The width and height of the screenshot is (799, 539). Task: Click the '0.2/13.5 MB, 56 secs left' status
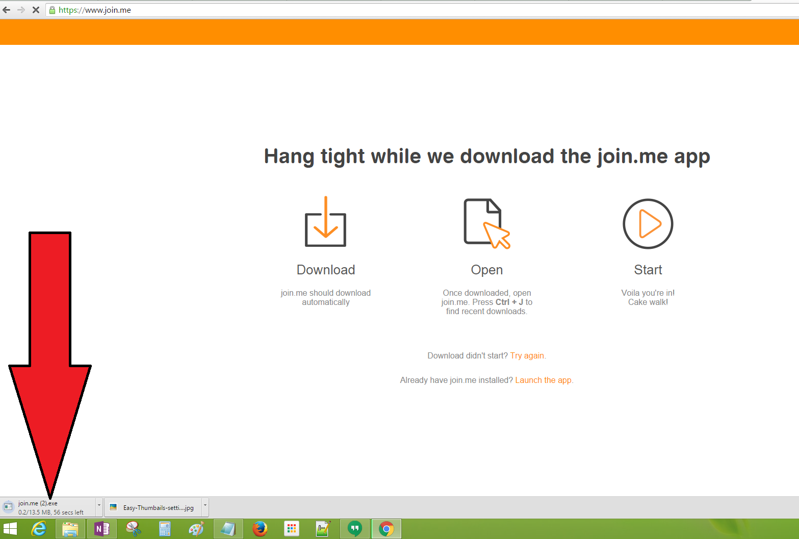51,512
